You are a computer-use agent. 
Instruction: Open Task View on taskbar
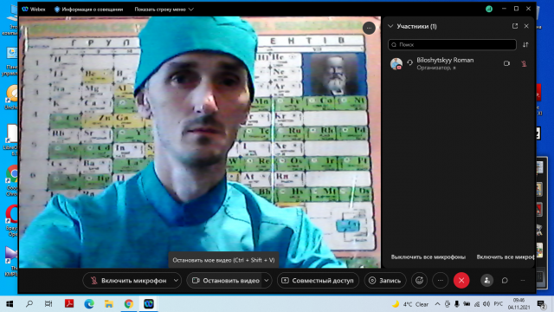point(48,304)
